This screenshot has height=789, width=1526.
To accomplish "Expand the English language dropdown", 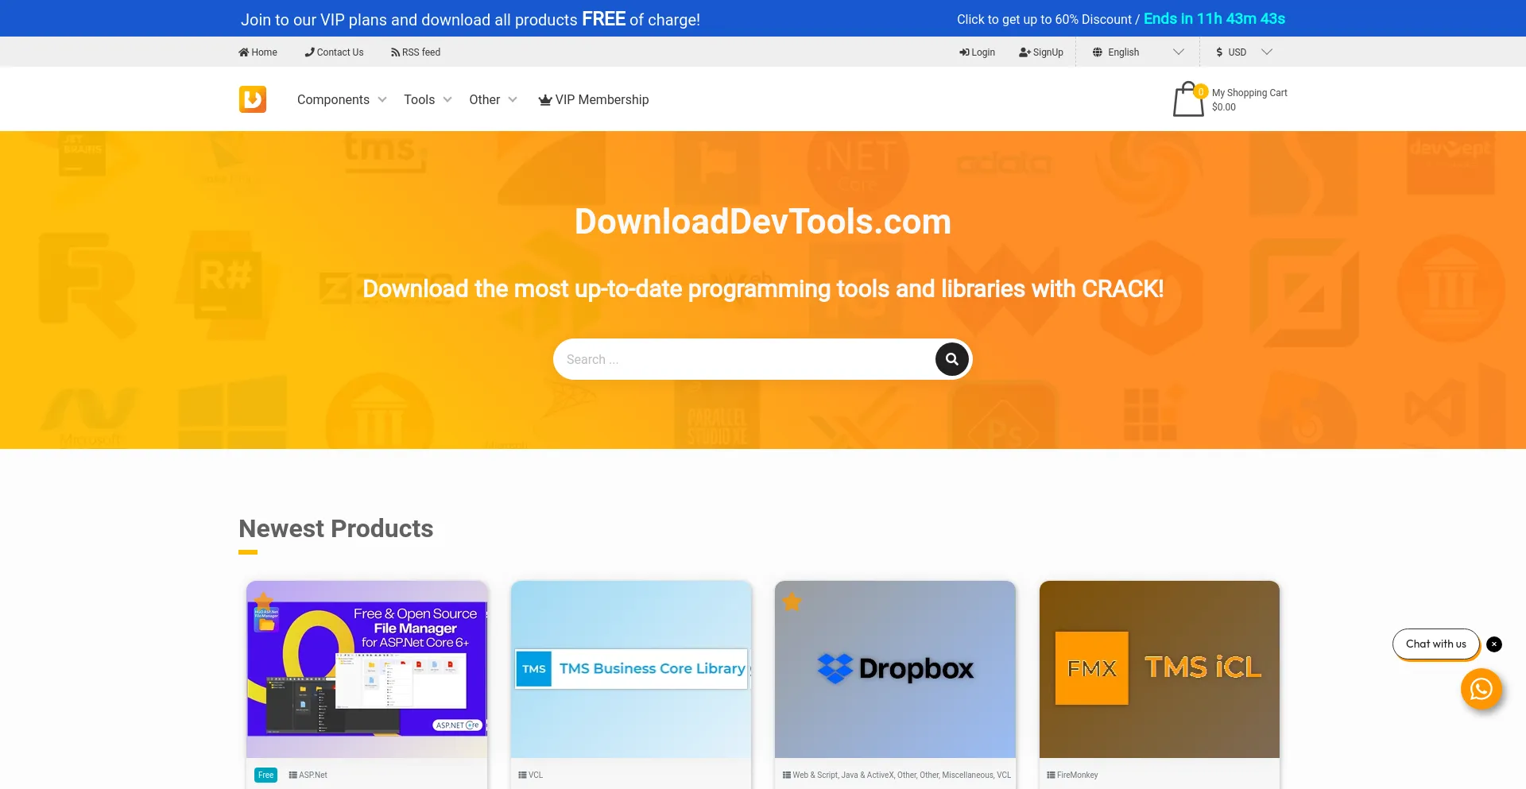I will point(1179,52).
